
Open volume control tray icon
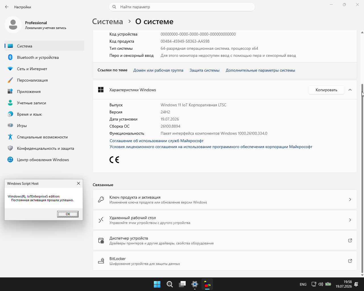(x=321, y=284)
